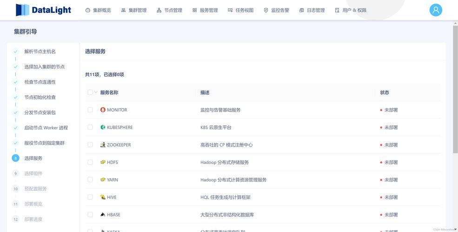
Task: Check the YARN service checkbox
Action: [x=90, y=180]
